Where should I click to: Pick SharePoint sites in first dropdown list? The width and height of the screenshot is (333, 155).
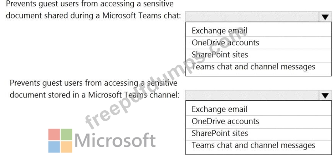tap(258, 55)
